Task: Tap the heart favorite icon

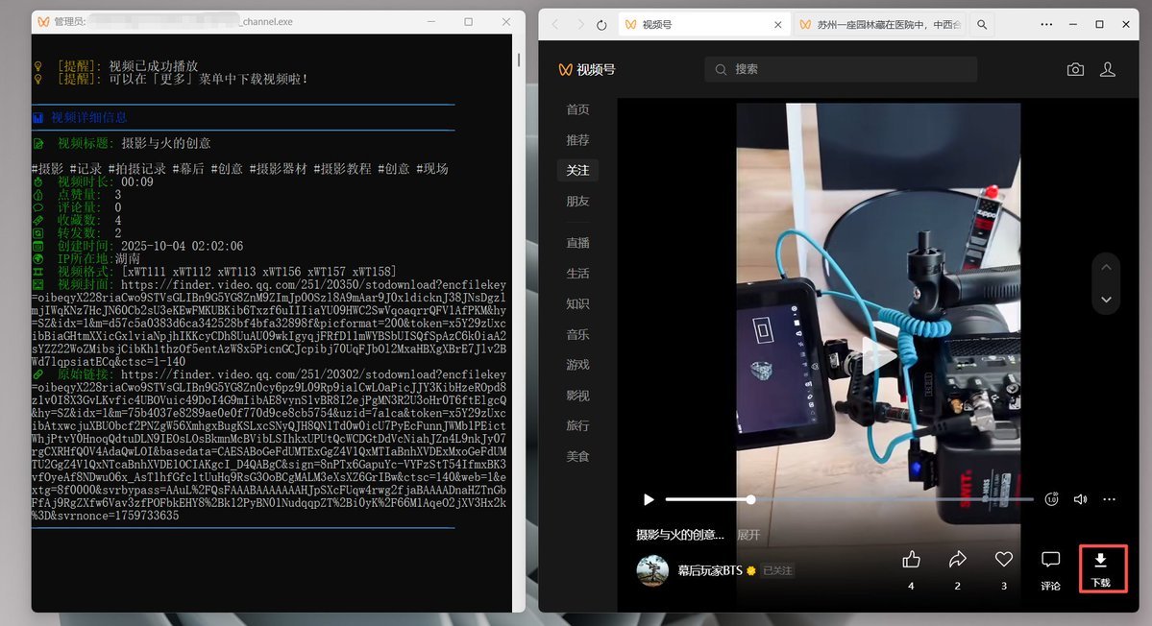Action: [x=1004, y=559]
